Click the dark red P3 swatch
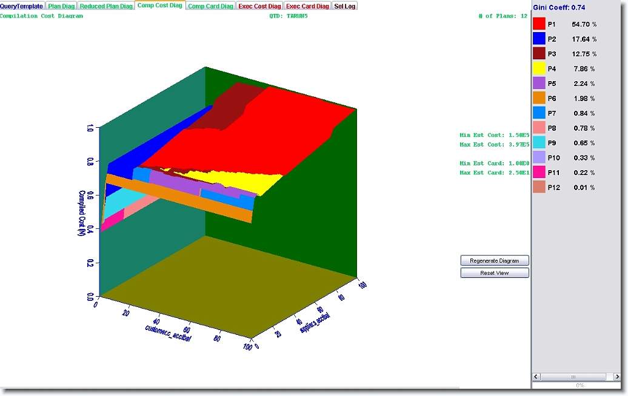The height and width of the screenshot is (396, 628). coord(539,54)
